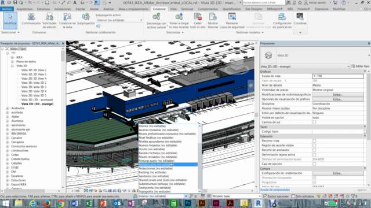Switch to Estructura tab
The image size is (371, 208).
click(x=43, y=9)
